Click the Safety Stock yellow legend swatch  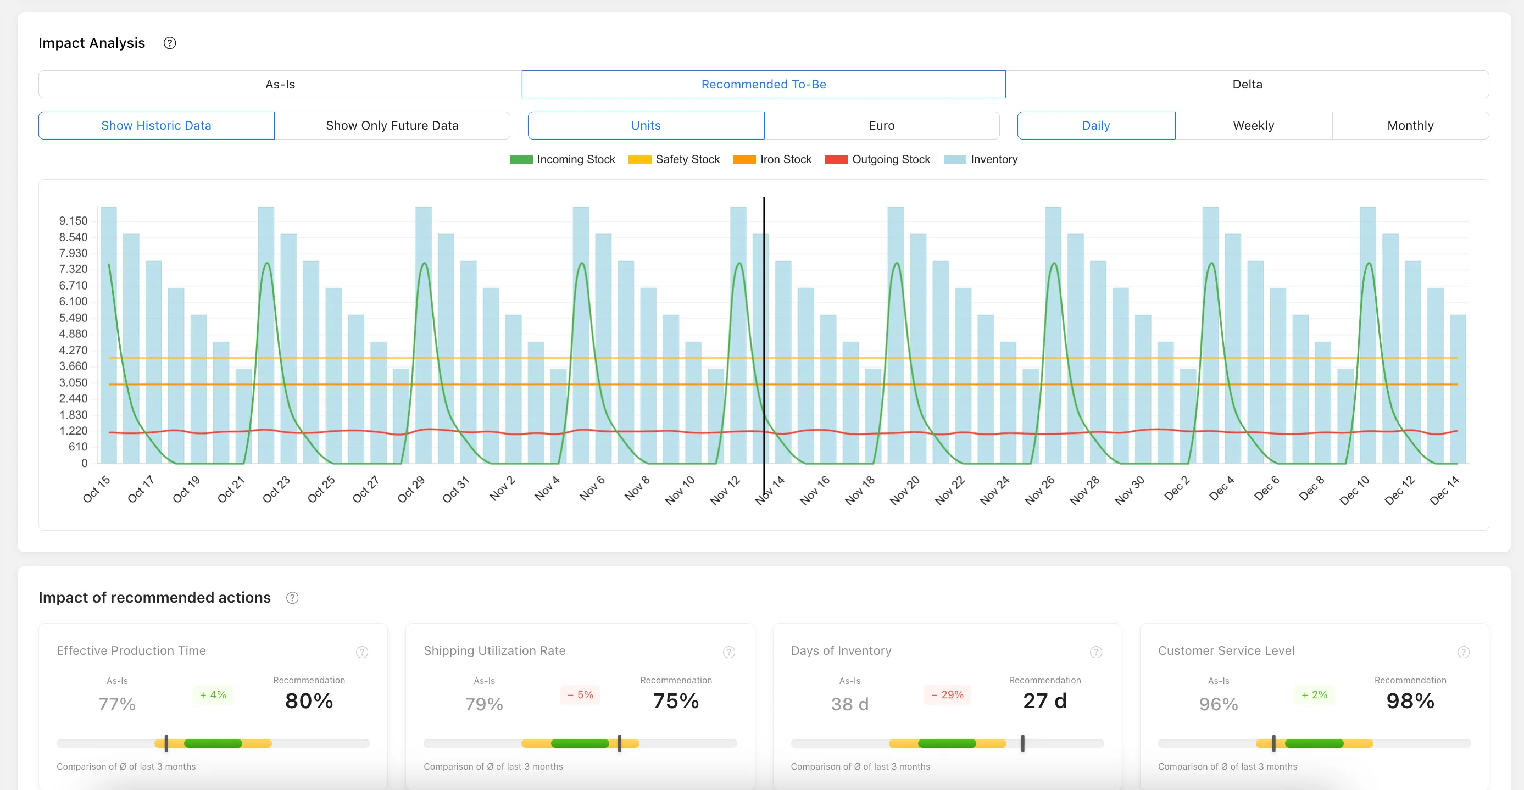(x=639, y=159)
